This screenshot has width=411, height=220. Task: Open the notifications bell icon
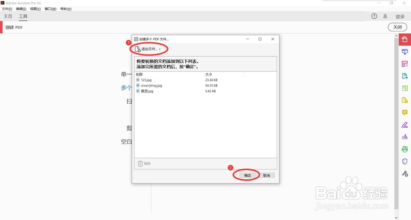click(x=385, y=16)
